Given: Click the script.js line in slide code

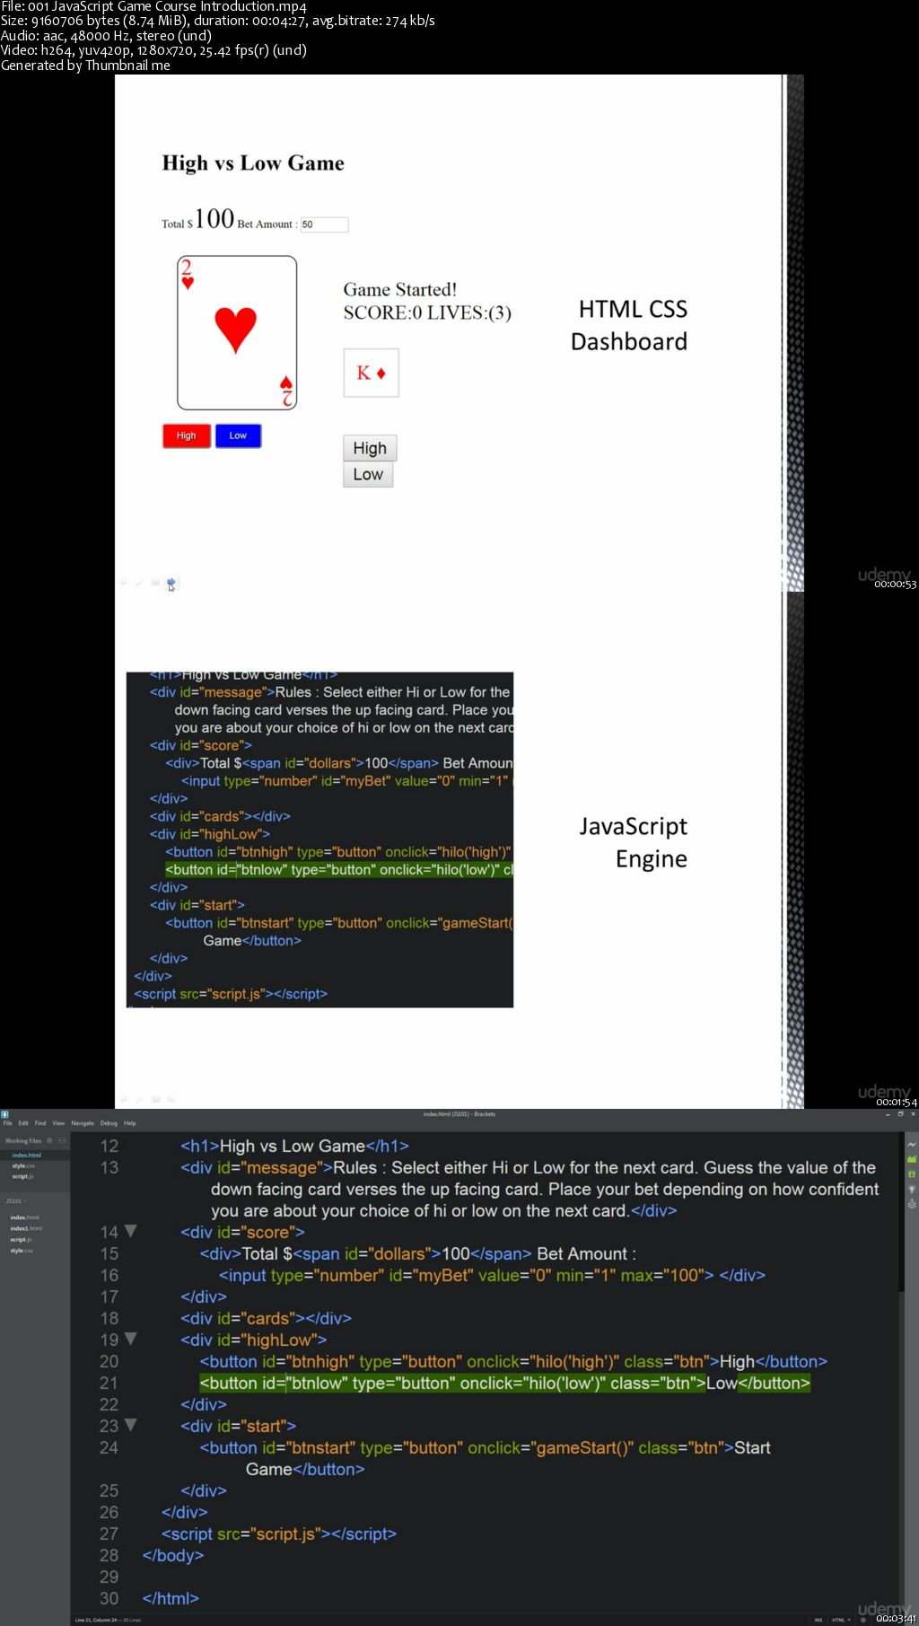Looking at the screenshot, I should coord(231,994).
